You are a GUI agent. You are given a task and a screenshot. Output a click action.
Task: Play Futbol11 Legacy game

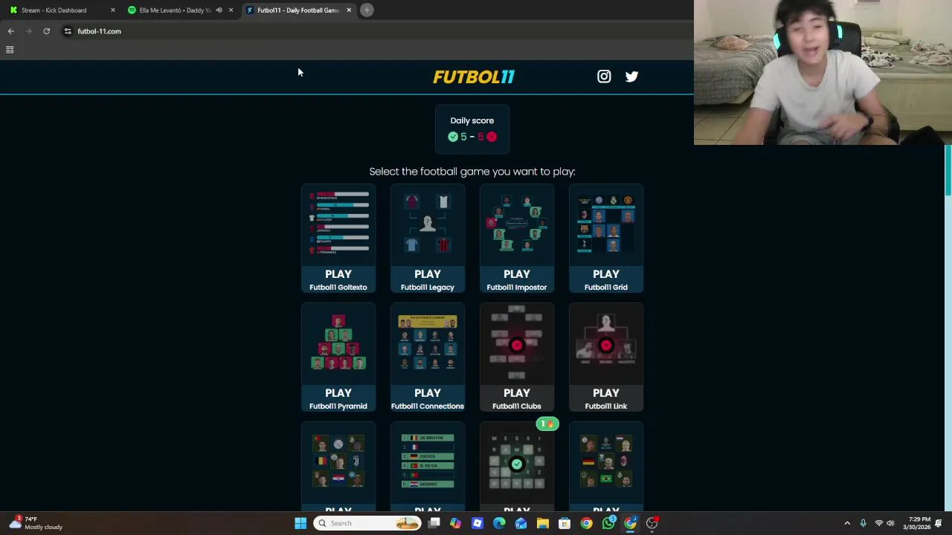point(428,279)
